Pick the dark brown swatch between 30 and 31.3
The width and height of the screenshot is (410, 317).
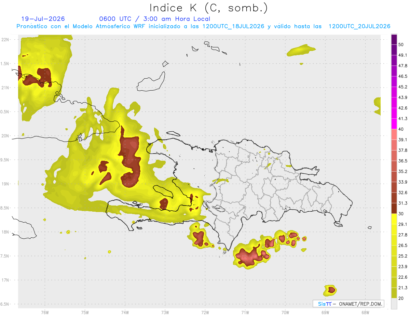(x=394, y=208)
